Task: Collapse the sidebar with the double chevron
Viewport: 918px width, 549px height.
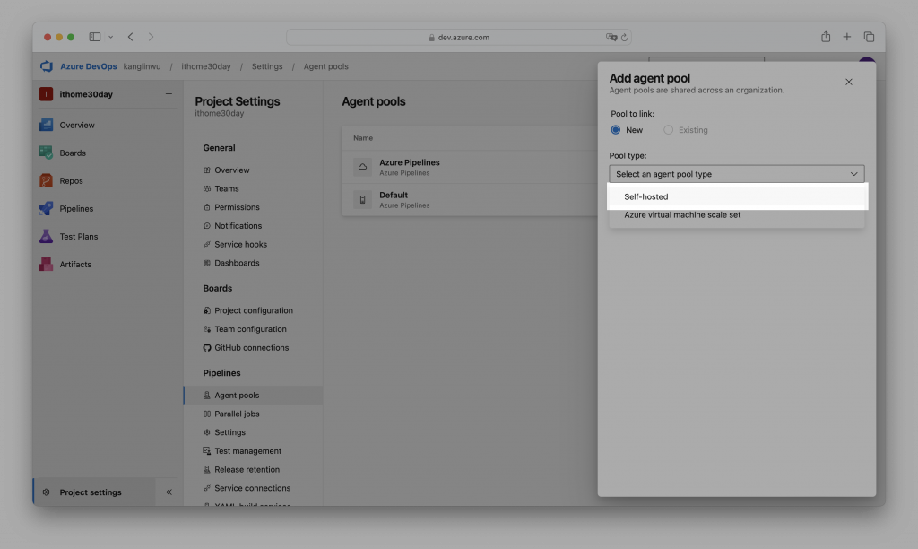Action: pyautogui.click(x=169, y=492)
